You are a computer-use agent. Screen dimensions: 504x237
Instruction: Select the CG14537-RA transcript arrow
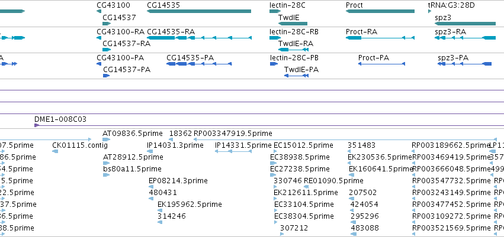tap(107, 50)
